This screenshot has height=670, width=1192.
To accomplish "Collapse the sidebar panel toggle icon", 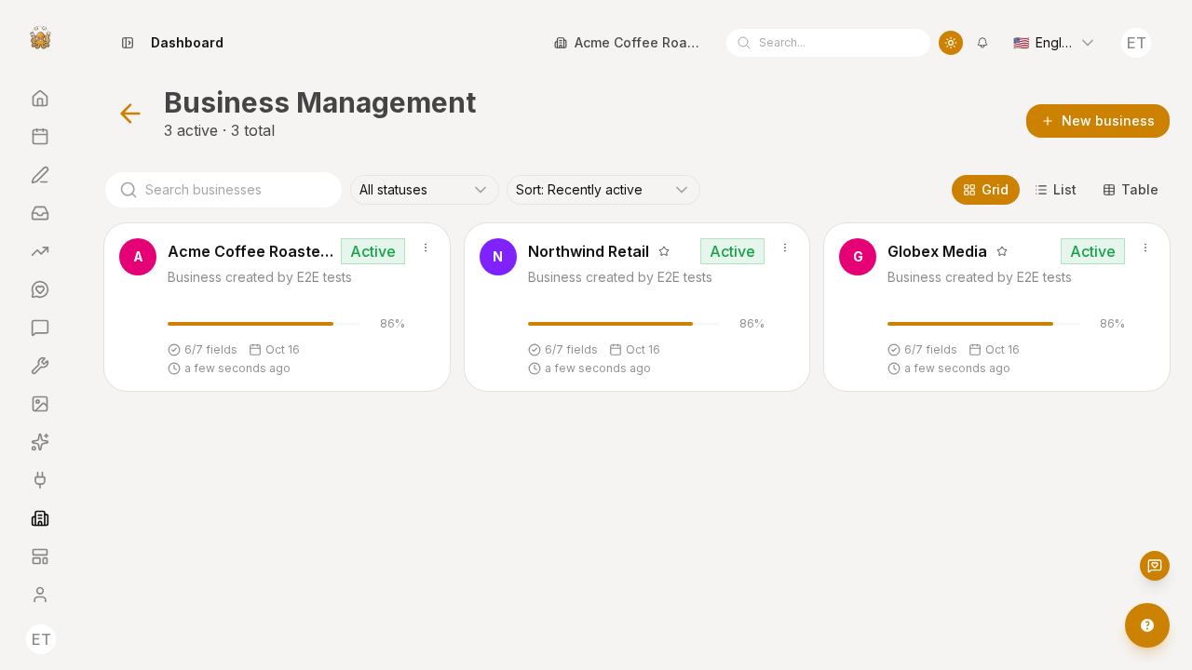I will point(128,43).
